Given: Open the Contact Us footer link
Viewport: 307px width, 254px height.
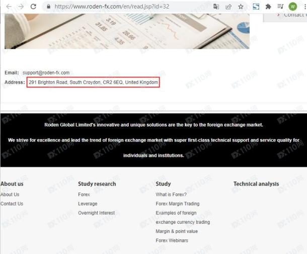Looking at the screenshot, I should [12, 204].
